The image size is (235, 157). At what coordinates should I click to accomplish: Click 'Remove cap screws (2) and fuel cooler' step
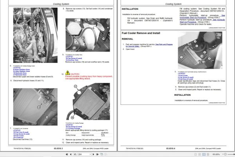tap(194, 87)
